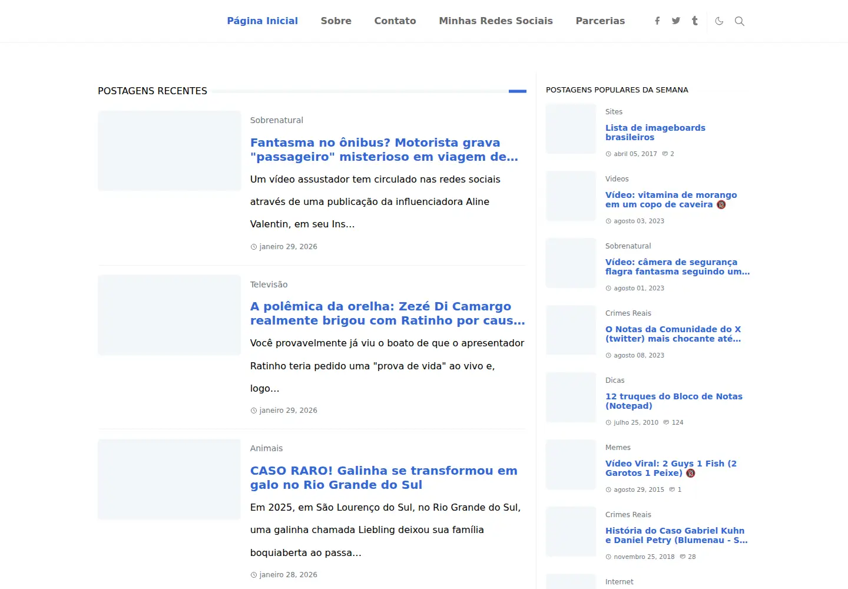The height and width of the screenshot is (589, 848).
Task: Click the thumbnail of the Bloco de Notas post
Action: click(571, 398)
